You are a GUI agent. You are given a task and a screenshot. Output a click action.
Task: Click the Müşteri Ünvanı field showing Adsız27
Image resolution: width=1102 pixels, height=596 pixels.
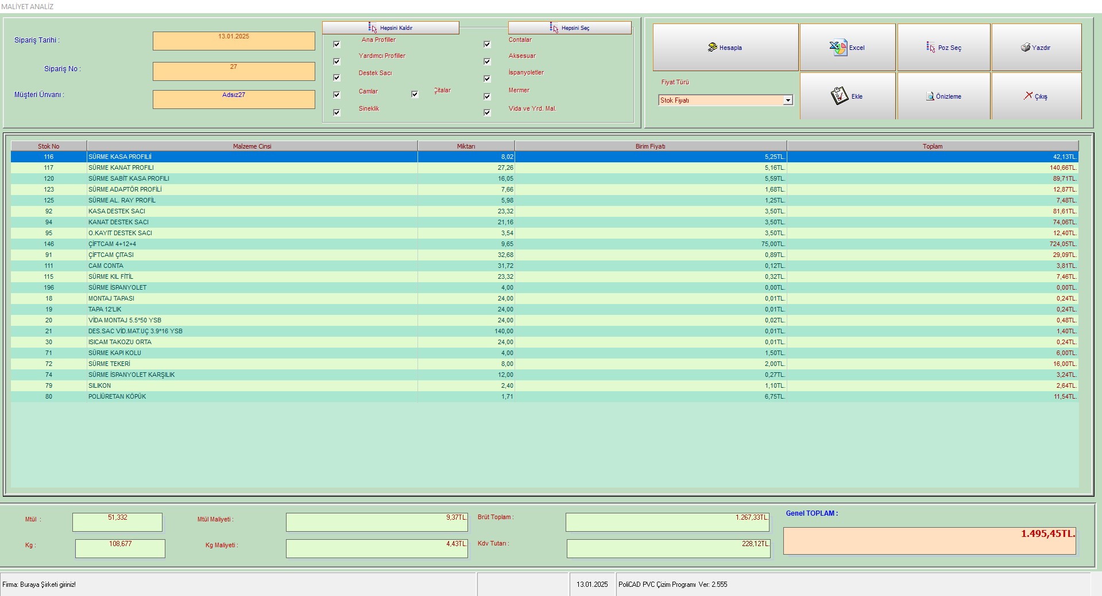[x=234, y=99]
